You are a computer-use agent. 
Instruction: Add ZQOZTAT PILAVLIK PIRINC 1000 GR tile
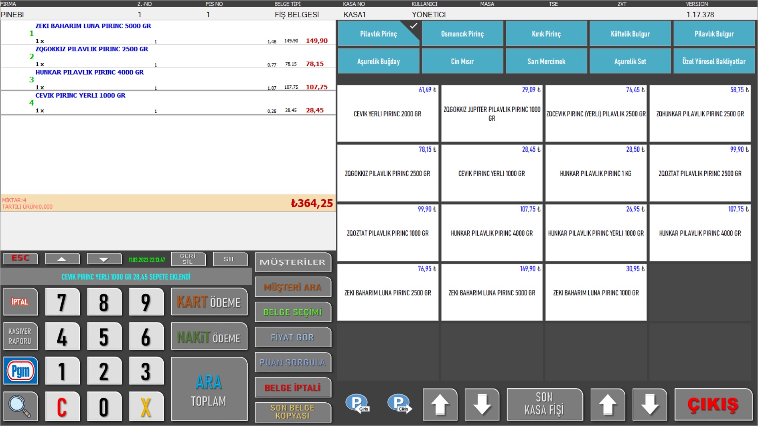click(x=388, y=233)
